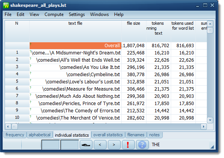Screen dimensions: 224x158
Task: Switch to the alphabetical tab
Action: point(40,135)
